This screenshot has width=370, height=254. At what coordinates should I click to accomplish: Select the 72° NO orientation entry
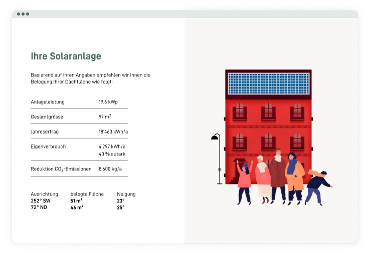click(x=40, y=207)
